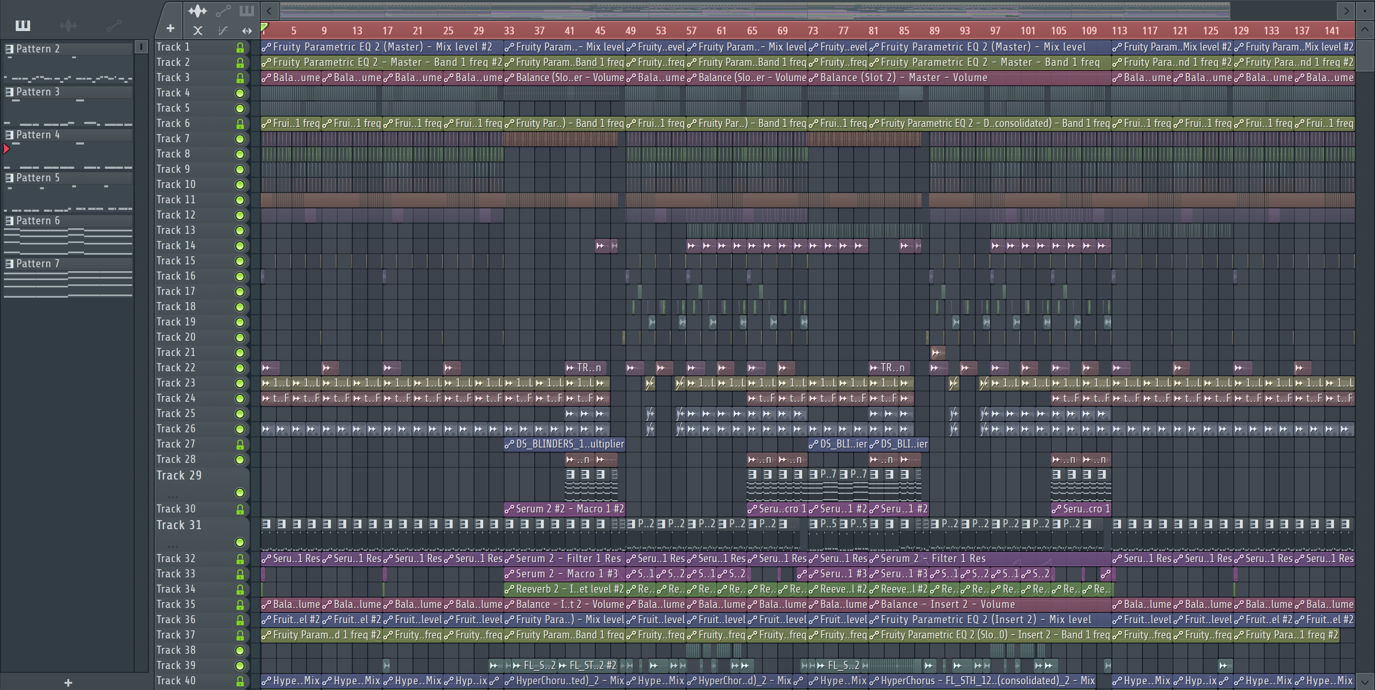Open clip menu of DS_BLINDERS_1 multiplier clip
The width and height of the screenshot is (1375, 690).
pos(510,444)
